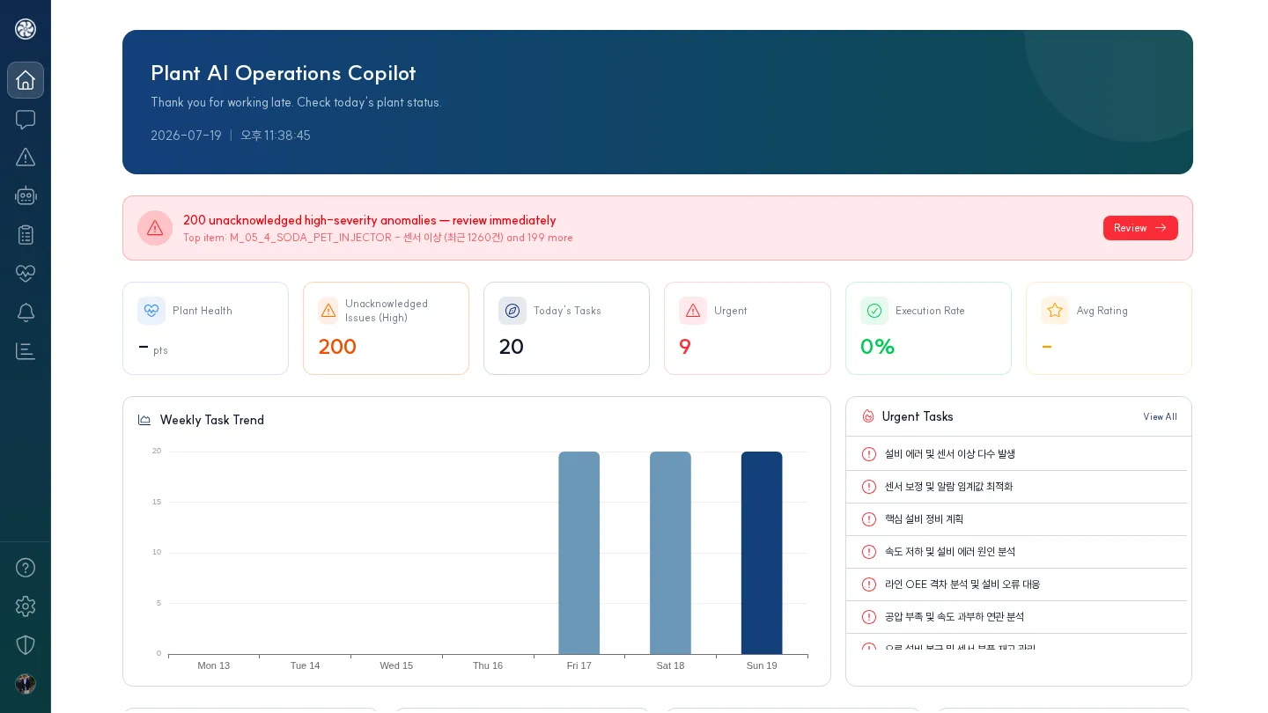The image size is (1268, 713).
Task: Select the Plant Health card
Action: [205, 328]
